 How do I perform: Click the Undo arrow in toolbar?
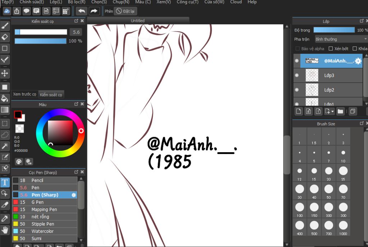coord(82,11)
